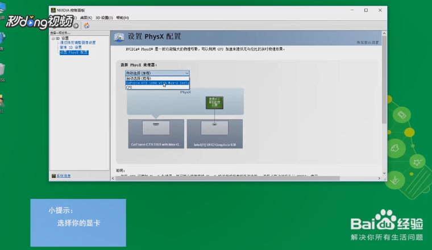The image size is (432, 250).
Task: Click the PhysX processor dropdown box
Action: tap(157, 73)
